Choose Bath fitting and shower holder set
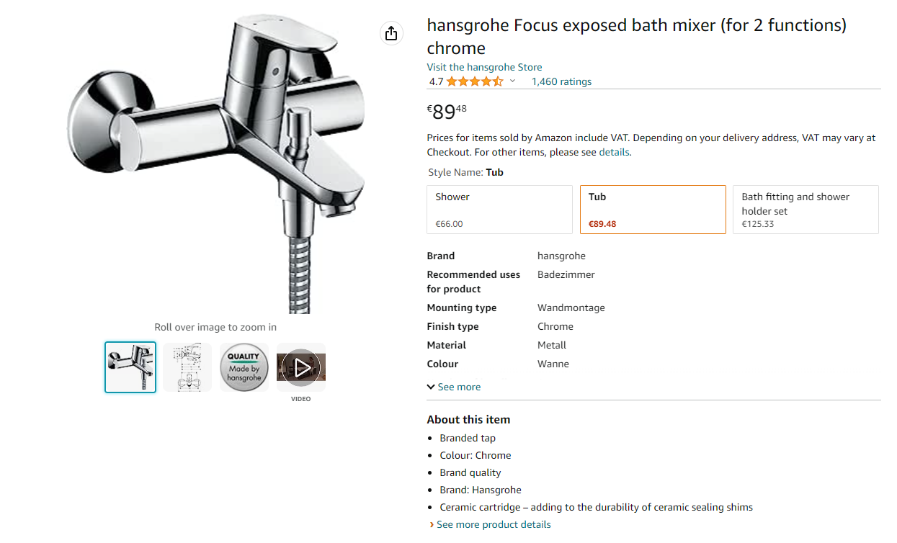 (x=805, y=210)
